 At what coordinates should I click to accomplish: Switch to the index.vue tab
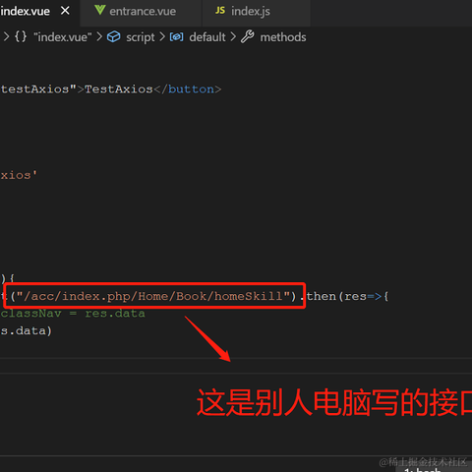(25, 11)
